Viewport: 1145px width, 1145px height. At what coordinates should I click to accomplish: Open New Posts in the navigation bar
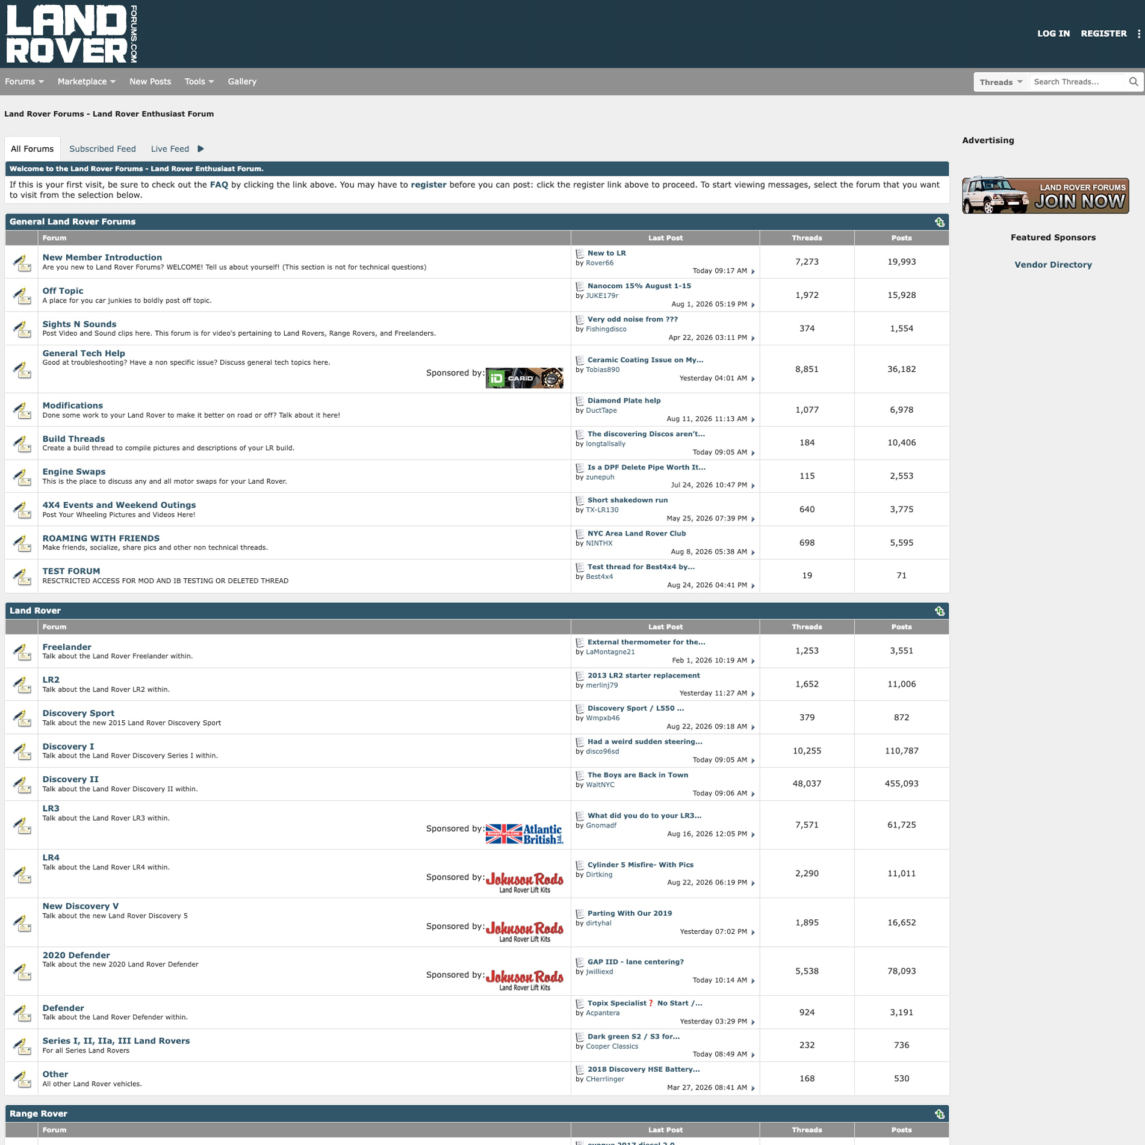point(150,81)
